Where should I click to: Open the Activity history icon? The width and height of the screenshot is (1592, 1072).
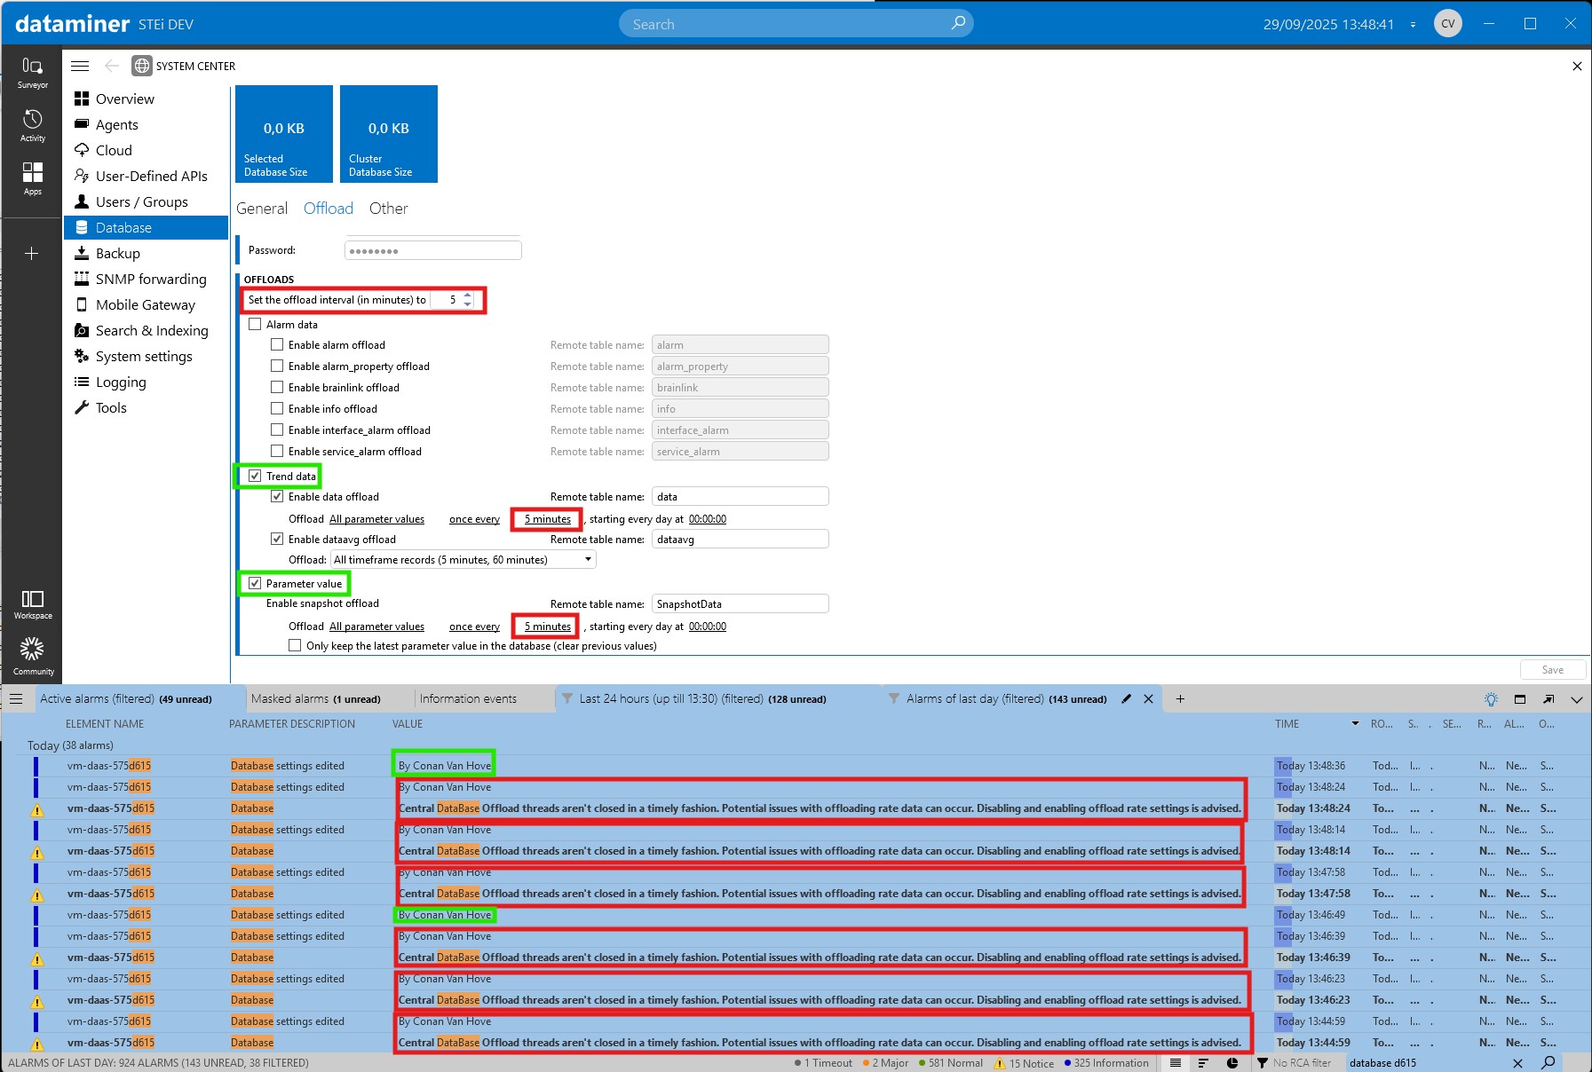32,124
